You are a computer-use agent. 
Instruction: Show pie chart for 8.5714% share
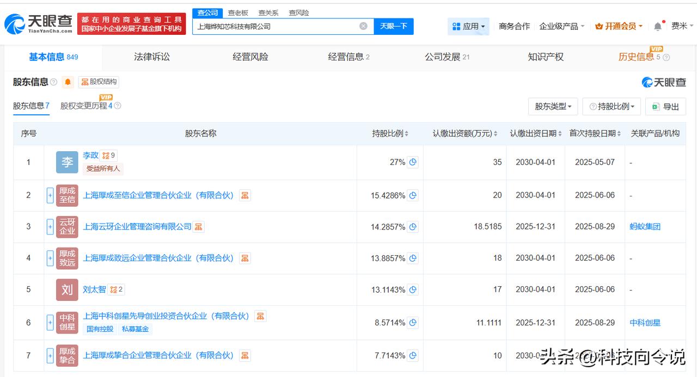tap(413, 323)
